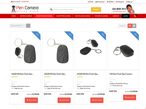Open My Account from top bar
Image resolution: width=146 pixels, height=109 pixels.
coord(100,2)
